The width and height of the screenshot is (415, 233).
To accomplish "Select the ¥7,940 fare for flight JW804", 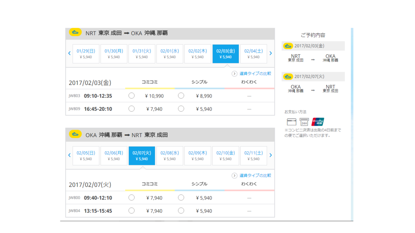I will [132, 210].
